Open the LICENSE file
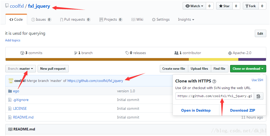270x136 pixels. pyautogui.click(x=20, y=108)
